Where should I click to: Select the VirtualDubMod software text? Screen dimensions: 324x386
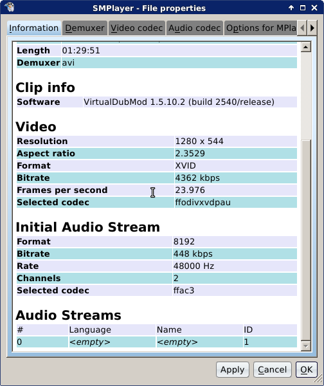pos(179,102)
